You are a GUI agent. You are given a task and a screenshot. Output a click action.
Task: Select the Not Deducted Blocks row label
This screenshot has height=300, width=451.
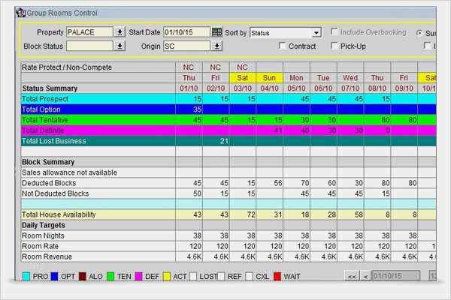[x=55, y=193]
